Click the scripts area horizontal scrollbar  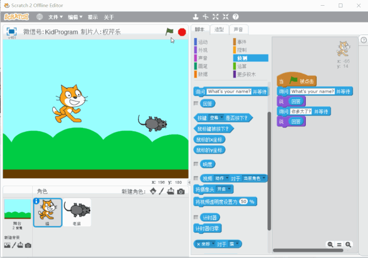point(308,251)
